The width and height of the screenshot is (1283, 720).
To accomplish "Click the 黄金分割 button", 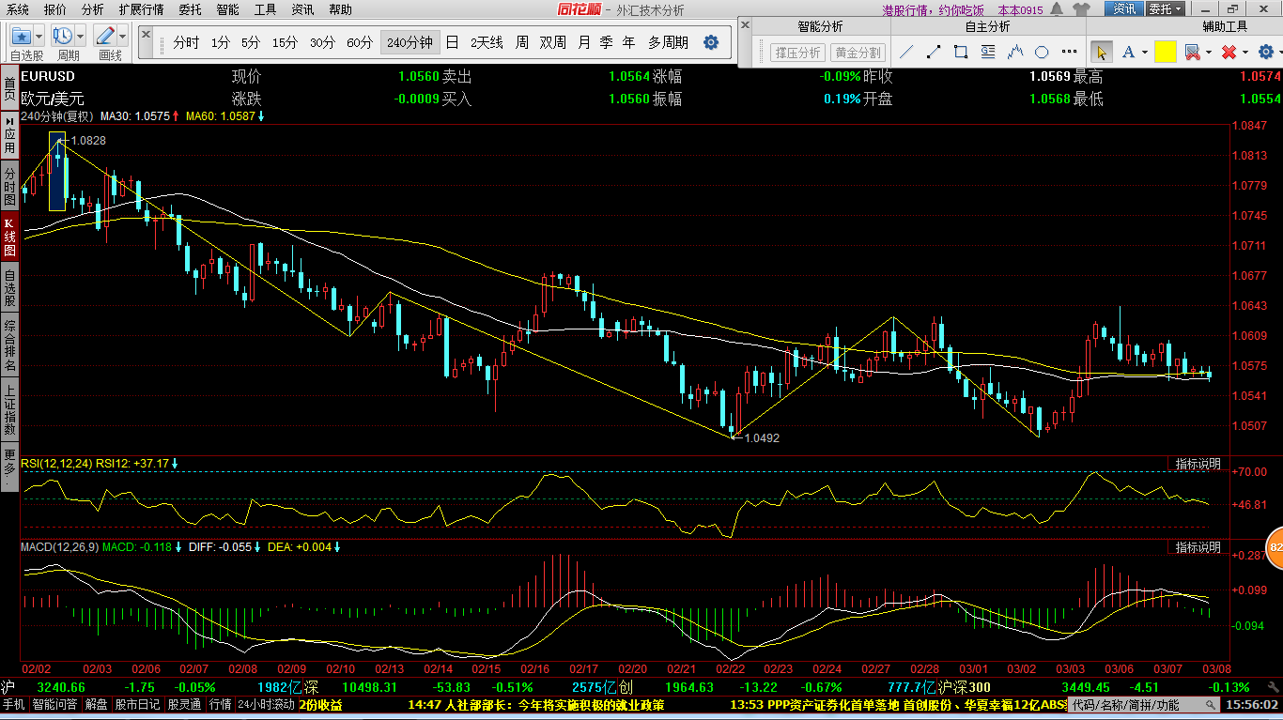I will click(858, 53).
